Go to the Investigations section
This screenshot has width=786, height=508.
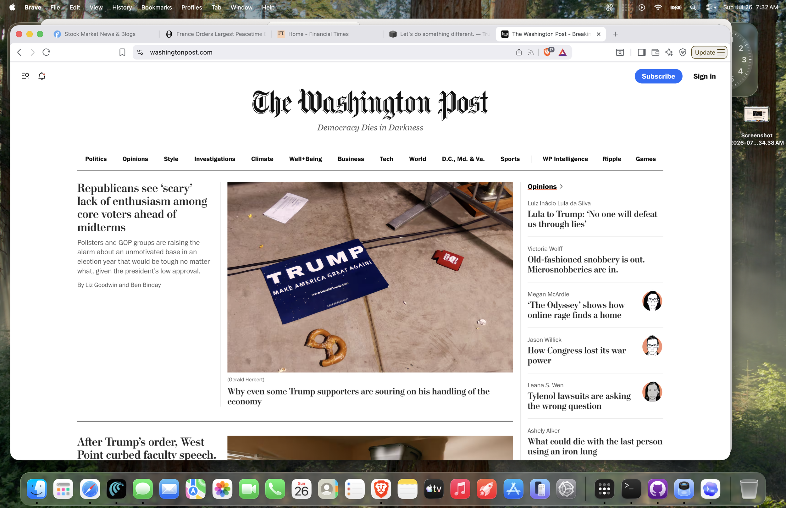click(x=215, y=159)
